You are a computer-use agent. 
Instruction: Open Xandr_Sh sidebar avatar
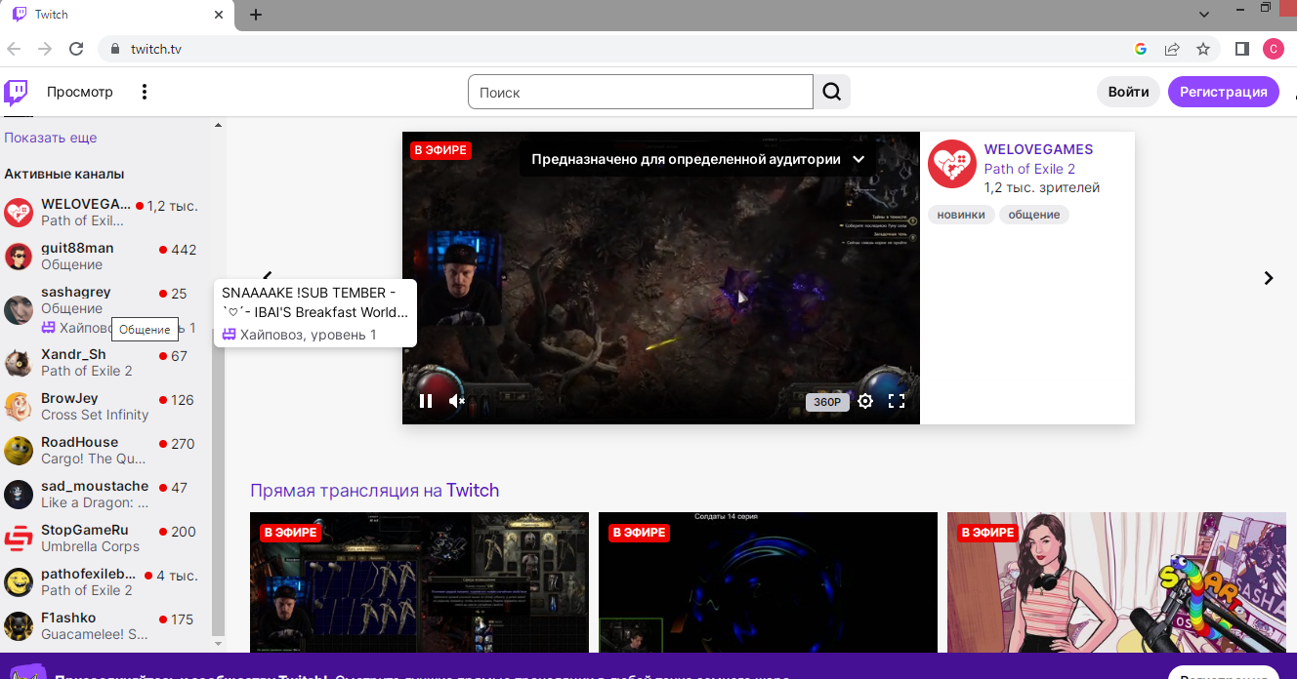[x=19, y=363]
